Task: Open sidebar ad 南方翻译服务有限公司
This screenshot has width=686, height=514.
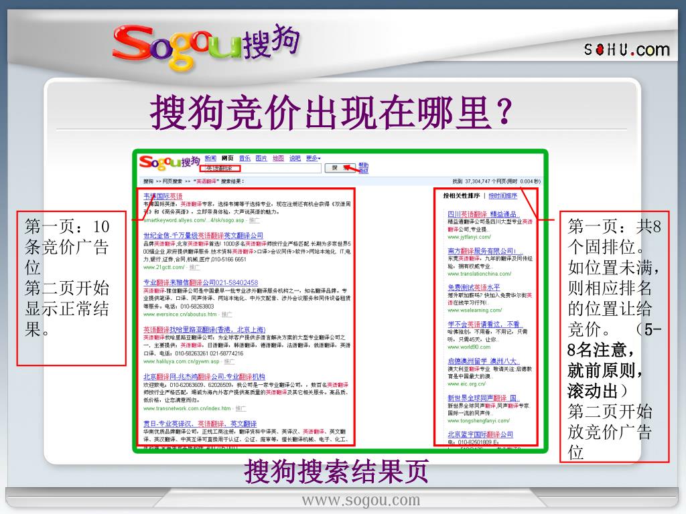Action: coord(485,252)
